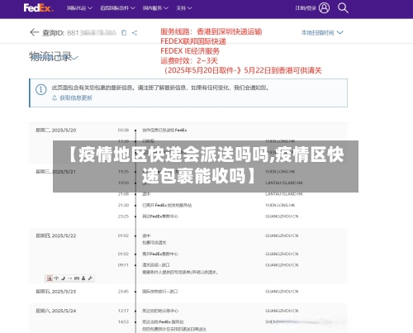Click the notice text about latest package info
This screenshot has width=413, height=333.
pyautogui.click(x=160, y=88)
